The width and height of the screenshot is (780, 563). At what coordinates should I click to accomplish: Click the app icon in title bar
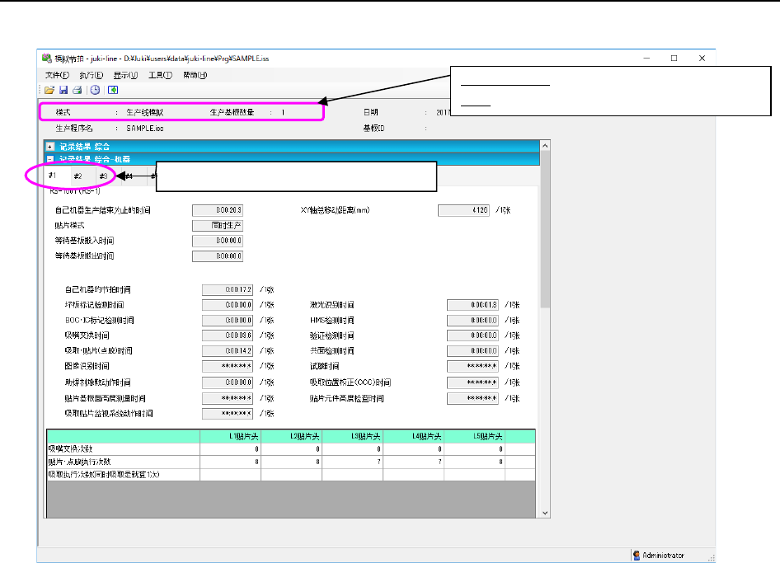click(47, 59)
